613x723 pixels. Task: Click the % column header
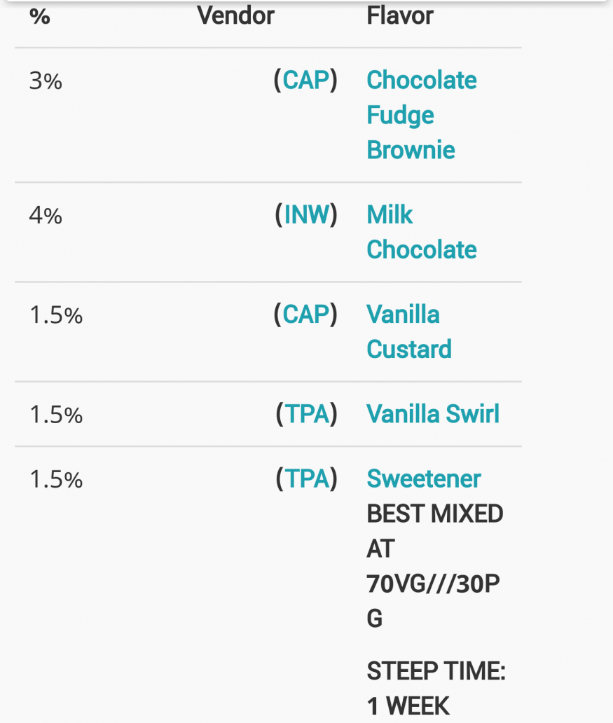[40, 16]
